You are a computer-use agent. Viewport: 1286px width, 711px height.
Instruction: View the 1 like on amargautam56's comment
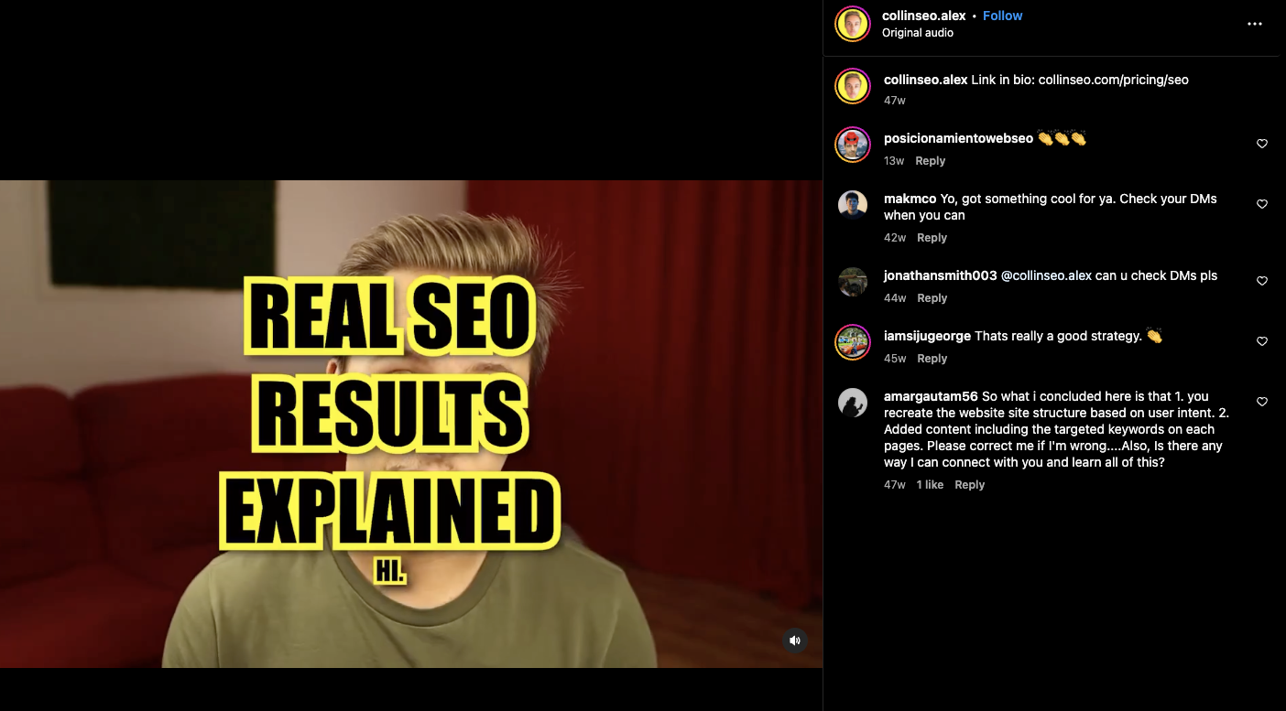tap(930, 485)
